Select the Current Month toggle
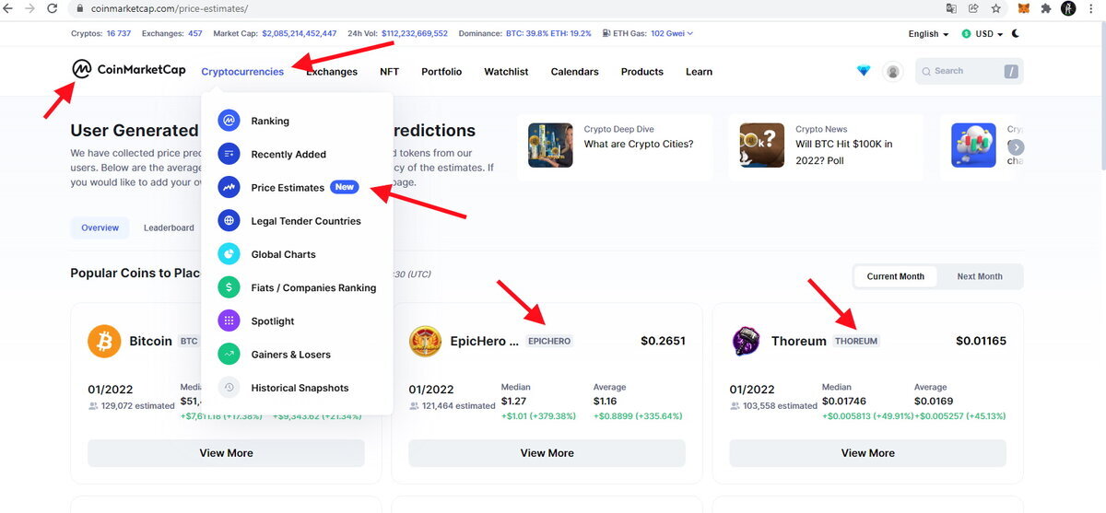This screenshot has width=1106, height=513. (896, 276)
